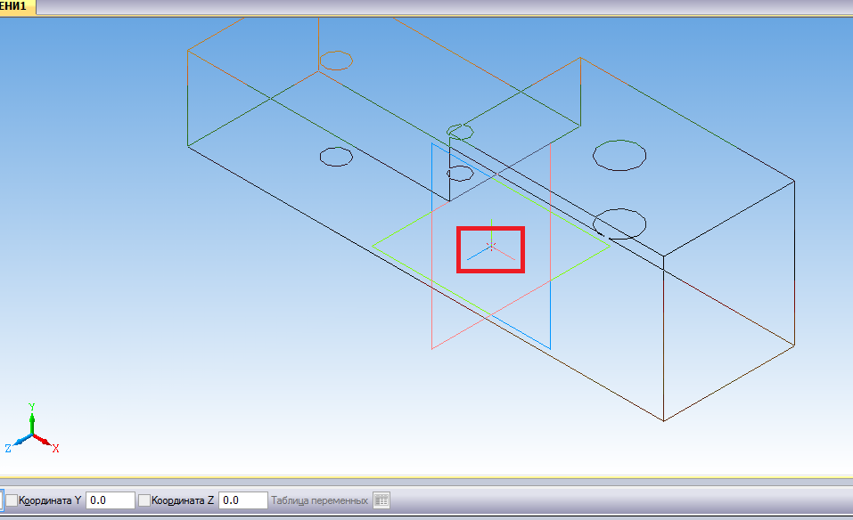Select the orange hole circle at top left

pos(336,61)
